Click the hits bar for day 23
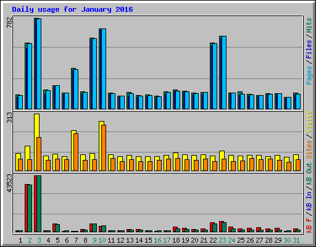Screen dimensions: 316x247 220,73
